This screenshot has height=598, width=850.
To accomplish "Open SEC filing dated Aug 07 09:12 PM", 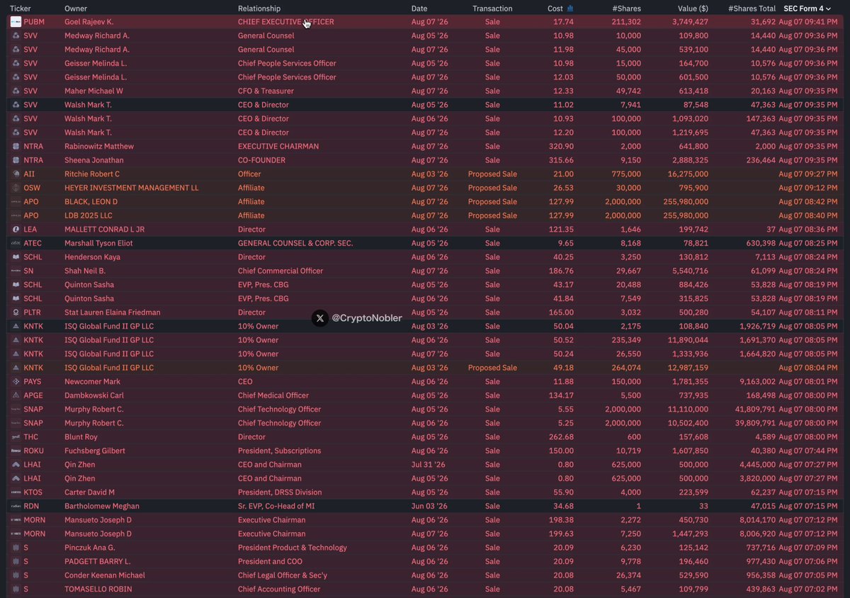I will [x=809, y=188].
